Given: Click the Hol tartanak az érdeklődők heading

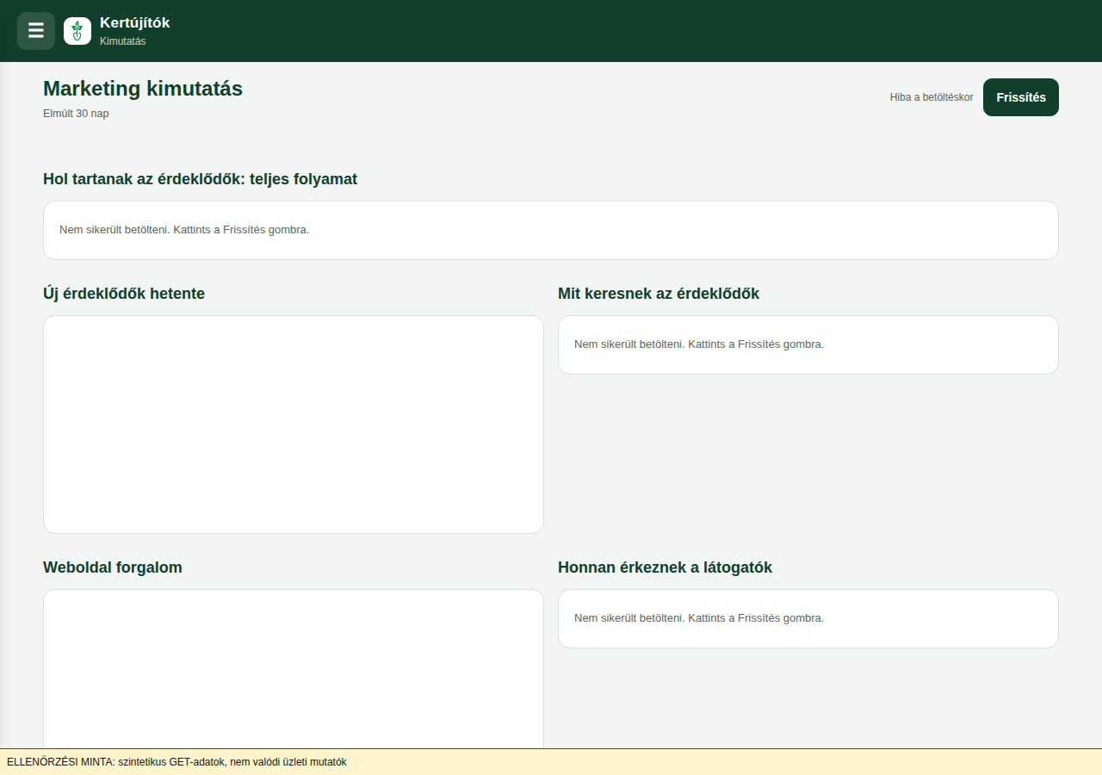Looking at the screenshot, I should coord(200,179).
